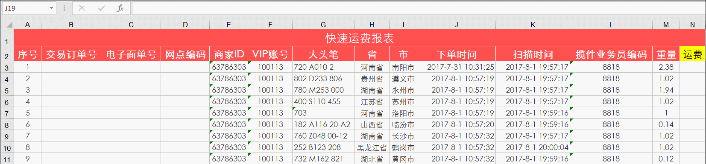Click the 序号 header cell

[x=28, y=54]
